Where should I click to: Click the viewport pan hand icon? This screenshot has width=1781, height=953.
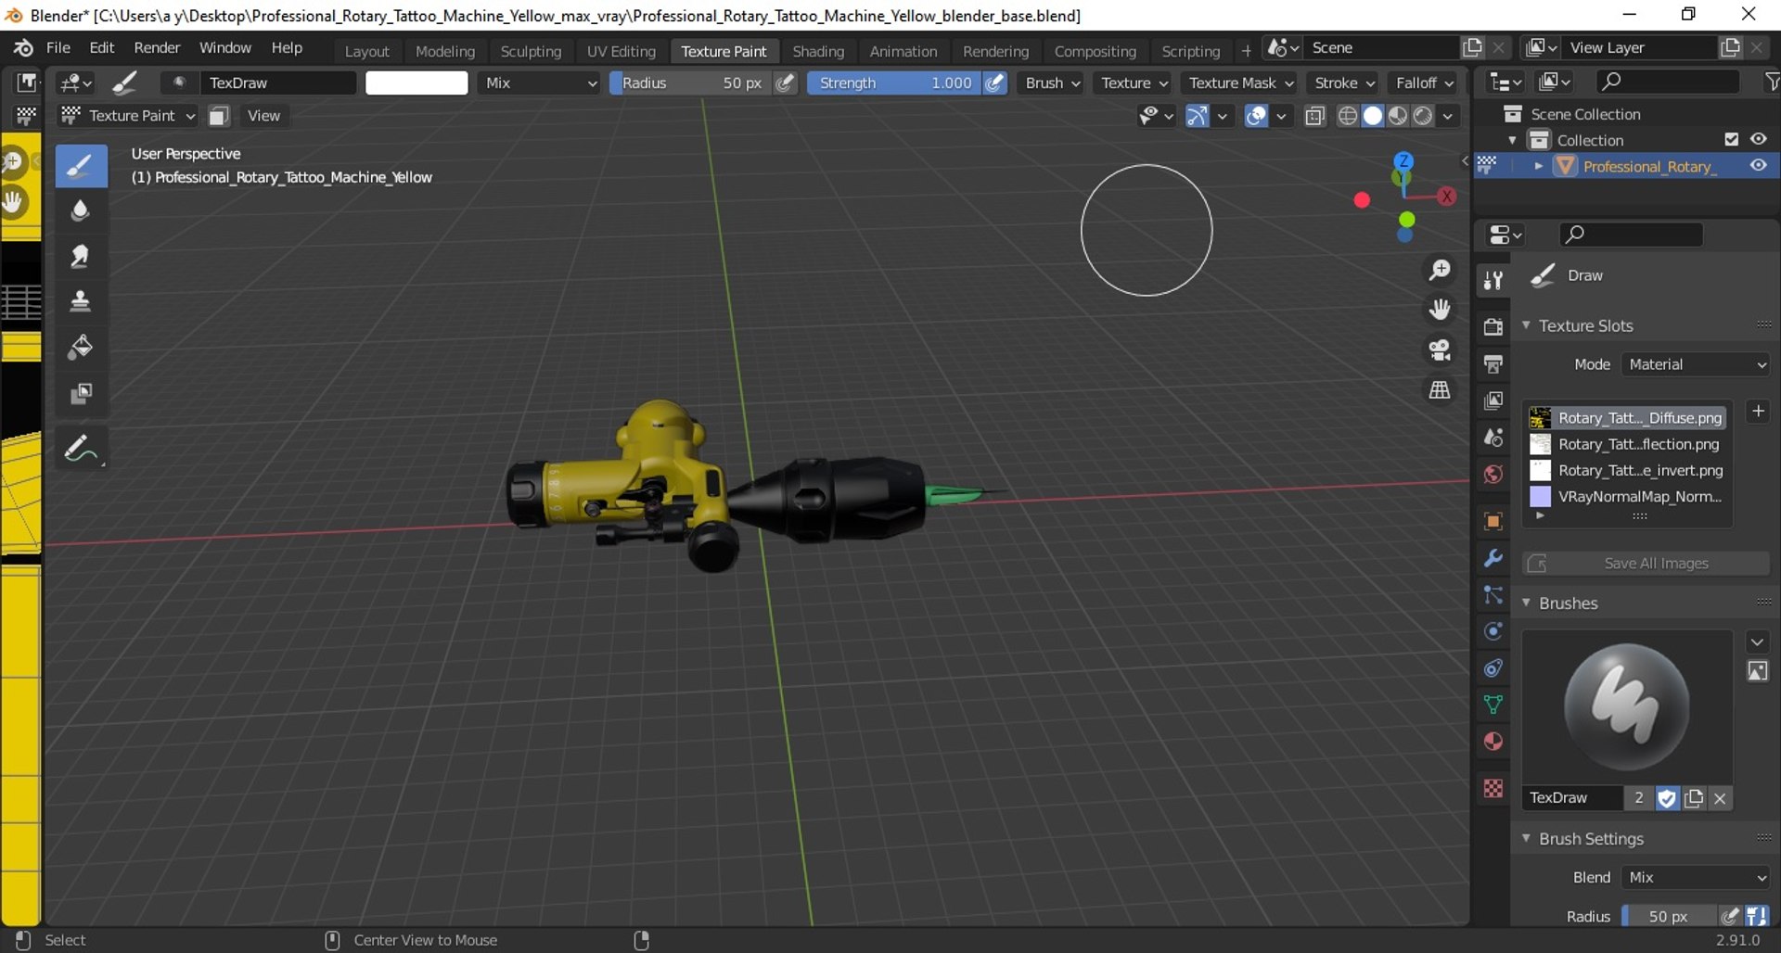(1440, 310)
